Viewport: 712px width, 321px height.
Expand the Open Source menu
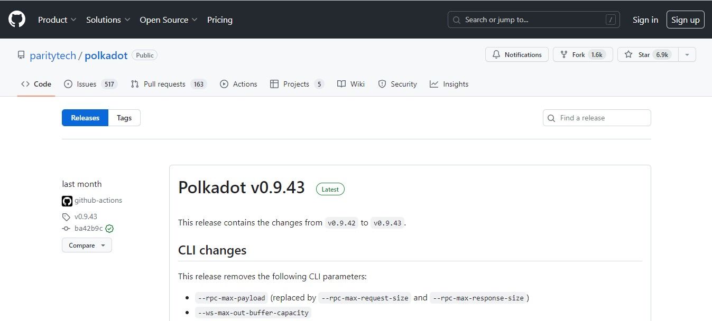coord(169,20)
